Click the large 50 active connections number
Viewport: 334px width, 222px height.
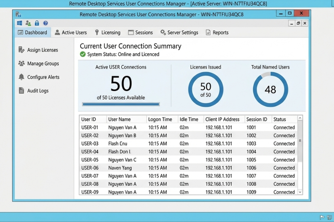click(x=121, y=84)
